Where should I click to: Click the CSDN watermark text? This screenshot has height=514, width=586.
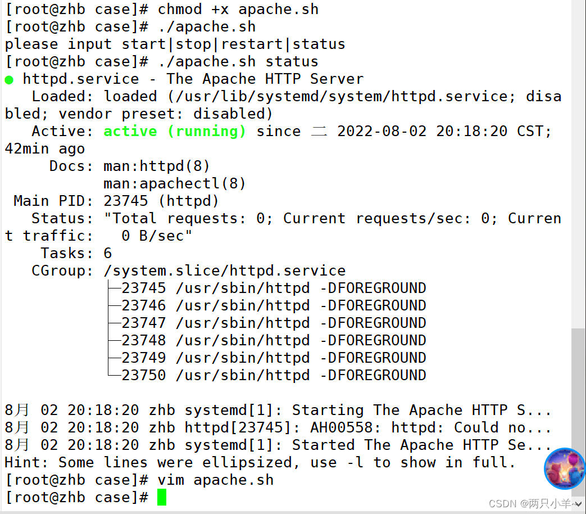tap(530, 503)
